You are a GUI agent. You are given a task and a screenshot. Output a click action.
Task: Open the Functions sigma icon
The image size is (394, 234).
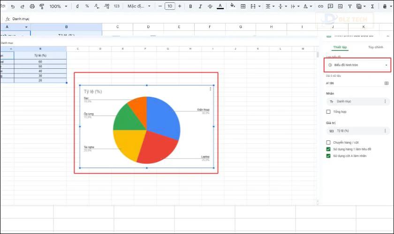pyautogui.click(x=372, y=6)
